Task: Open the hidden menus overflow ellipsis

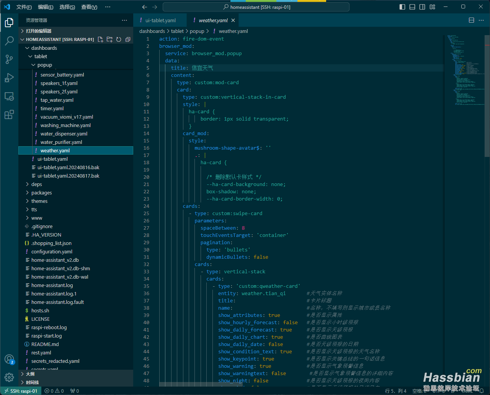Action: [x=108, y=7]
